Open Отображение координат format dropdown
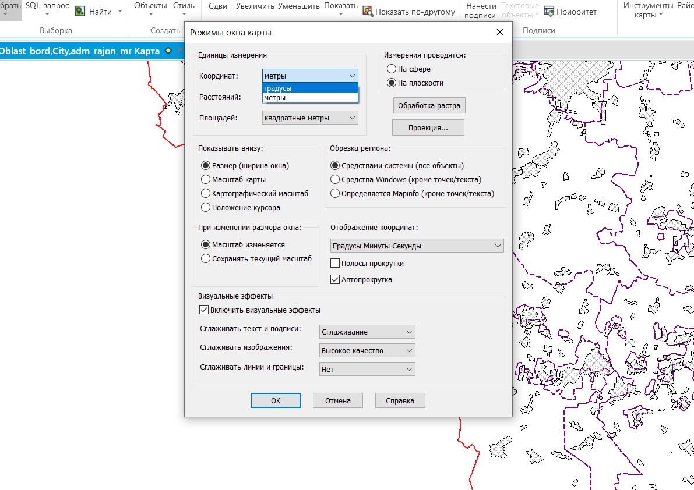The height and width of the screenshot is (490, 694). [417, 246]
